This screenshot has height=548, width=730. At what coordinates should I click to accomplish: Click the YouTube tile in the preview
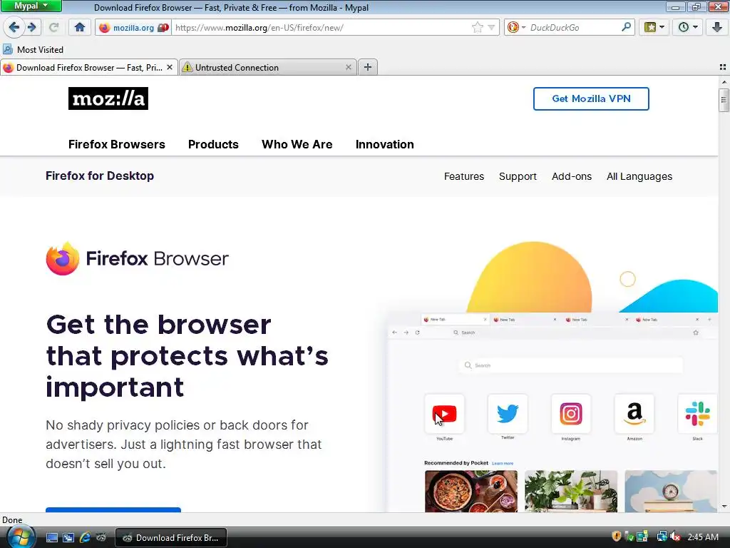445,414
